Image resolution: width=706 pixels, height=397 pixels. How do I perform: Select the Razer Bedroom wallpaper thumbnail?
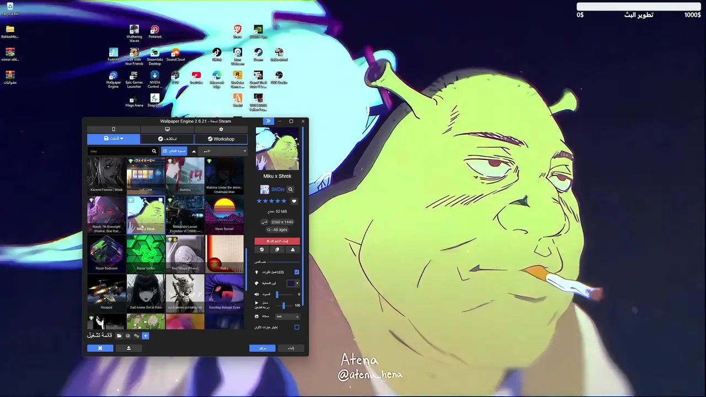point(106,254)
